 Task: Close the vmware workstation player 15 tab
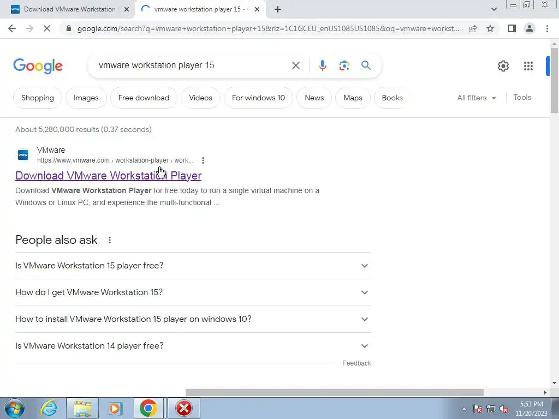pos(257,9)
